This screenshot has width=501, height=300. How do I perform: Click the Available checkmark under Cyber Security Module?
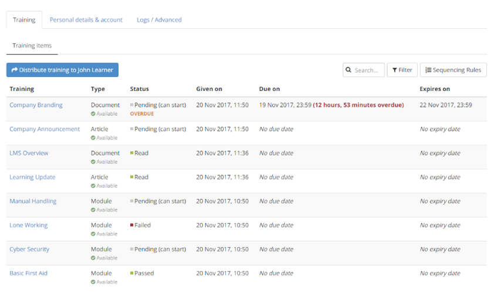coord(93,258)
